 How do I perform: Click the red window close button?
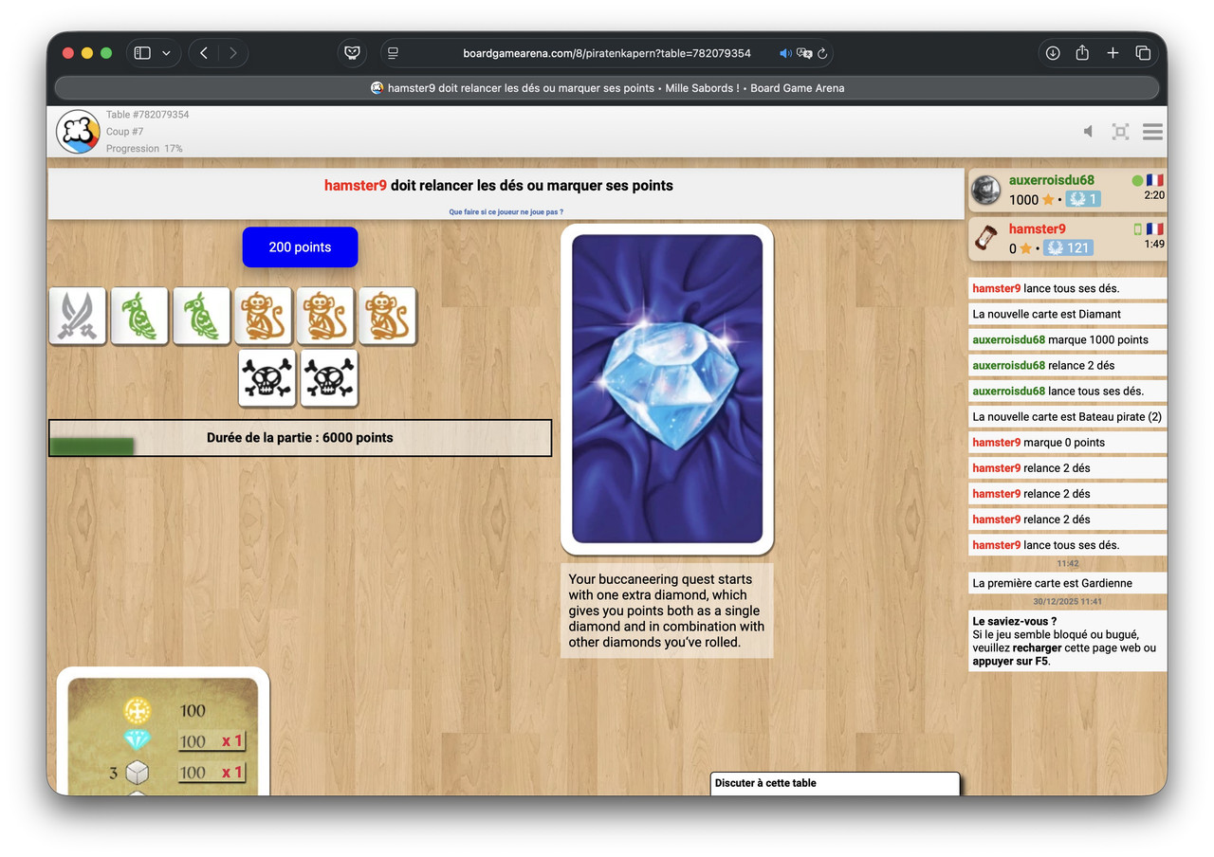[68, 53]
